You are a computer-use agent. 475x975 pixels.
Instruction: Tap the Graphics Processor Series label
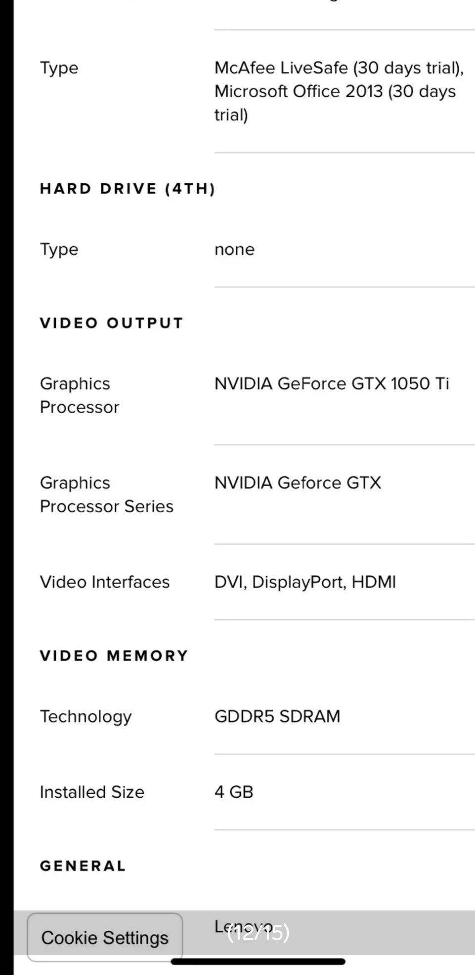pyautogui.click(x=107, y=494)
